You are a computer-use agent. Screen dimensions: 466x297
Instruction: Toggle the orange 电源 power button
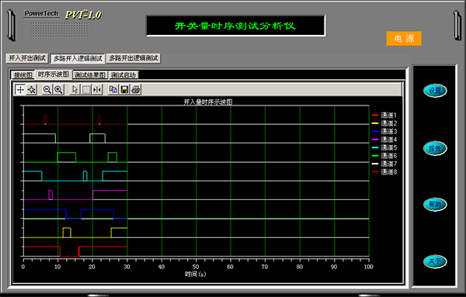click(404, 39)
